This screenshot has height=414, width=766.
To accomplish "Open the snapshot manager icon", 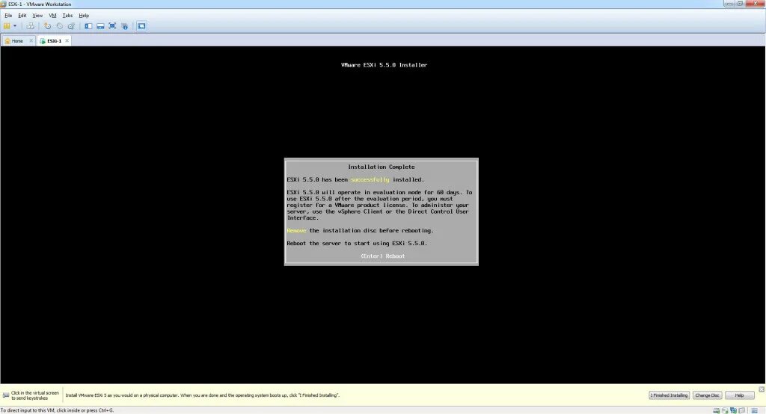I will click(x=71, y=26).
